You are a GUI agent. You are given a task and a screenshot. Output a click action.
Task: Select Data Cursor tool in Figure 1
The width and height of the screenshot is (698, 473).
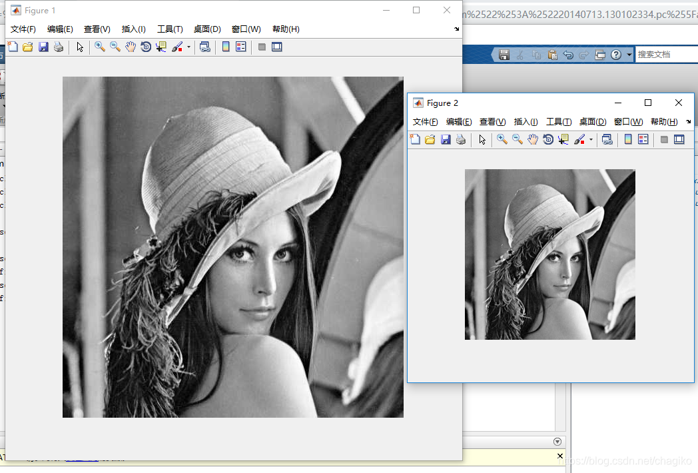[161, 47]
